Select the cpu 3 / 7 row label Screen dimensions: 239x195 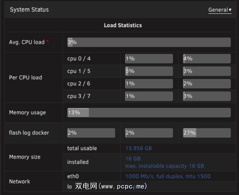point(79,96)
